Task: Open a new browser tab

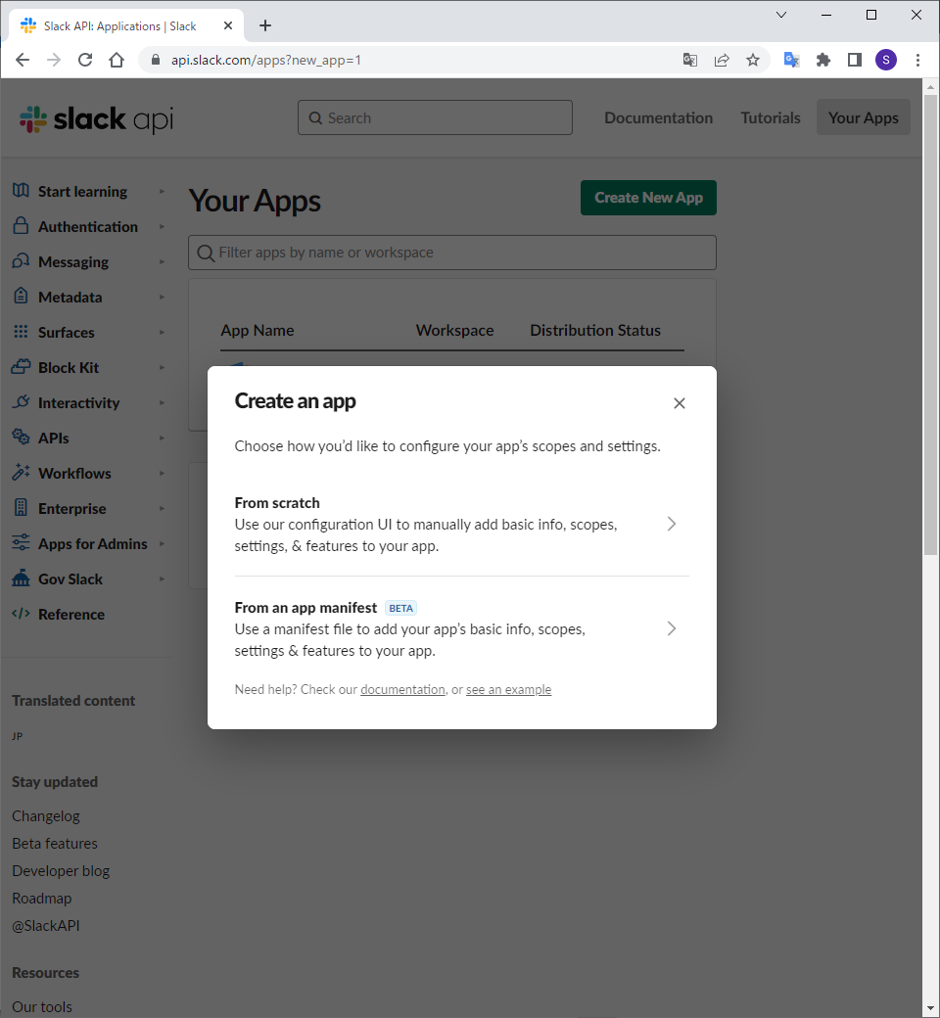Action: [x=265, y=25]
